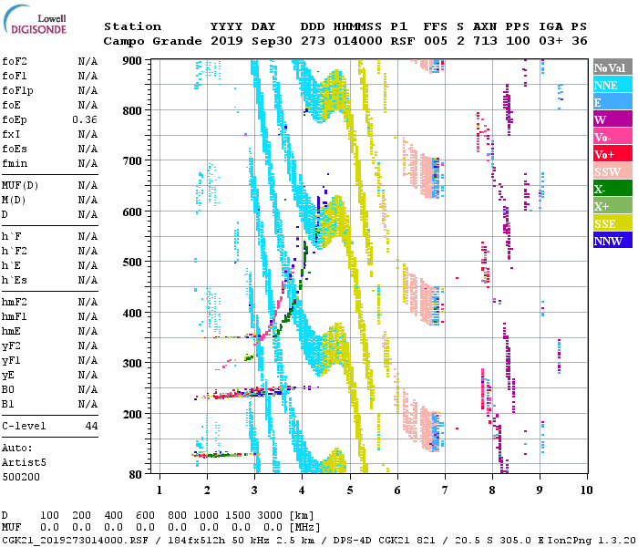Viewport: 638px width, 547px height.
Task: Click the 500200 version number
Action: tap(21, 477)
